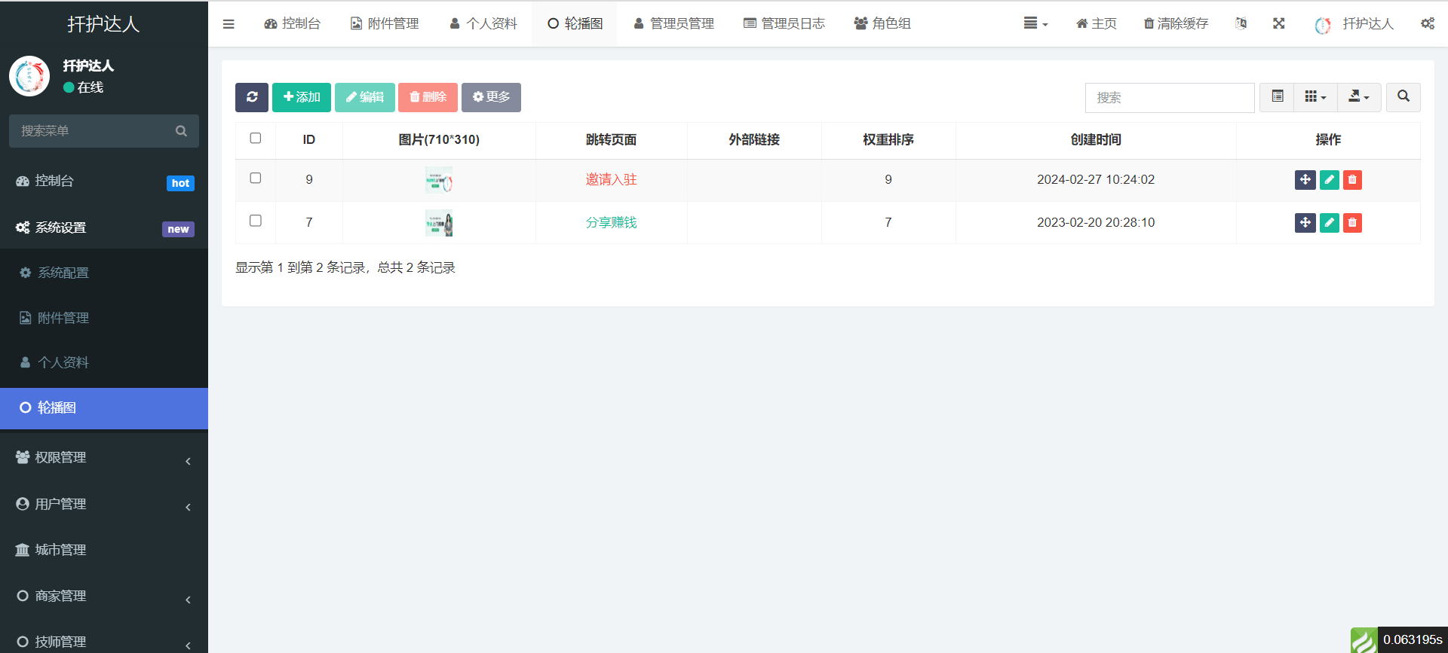This screenshot has height=653, width=1448.
Task: Open the export data dropdown
Action: [x=1358, y=97]
